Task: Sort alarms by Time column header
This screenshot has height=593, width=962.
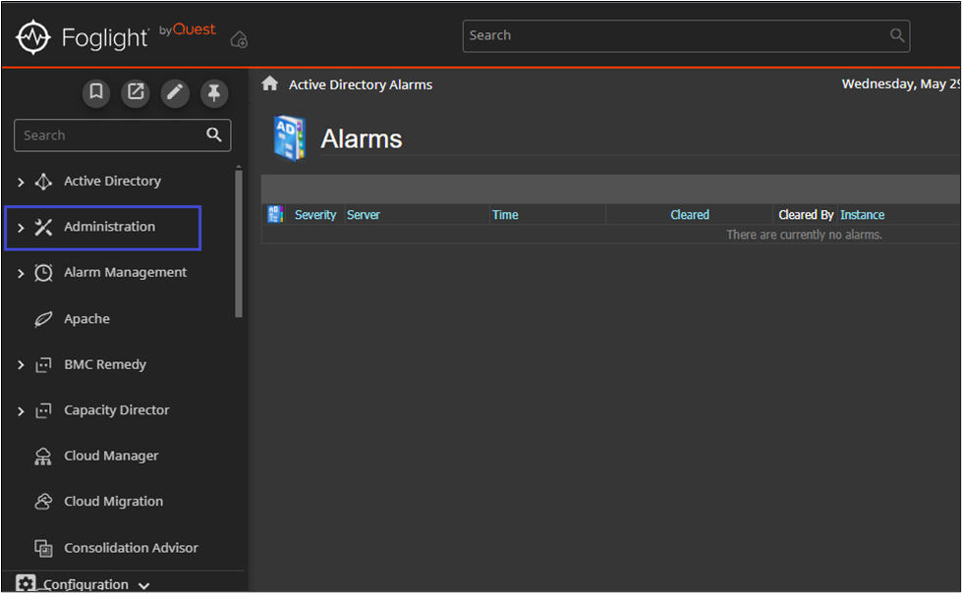Action: pyautogui.click(x=505, y=215)
